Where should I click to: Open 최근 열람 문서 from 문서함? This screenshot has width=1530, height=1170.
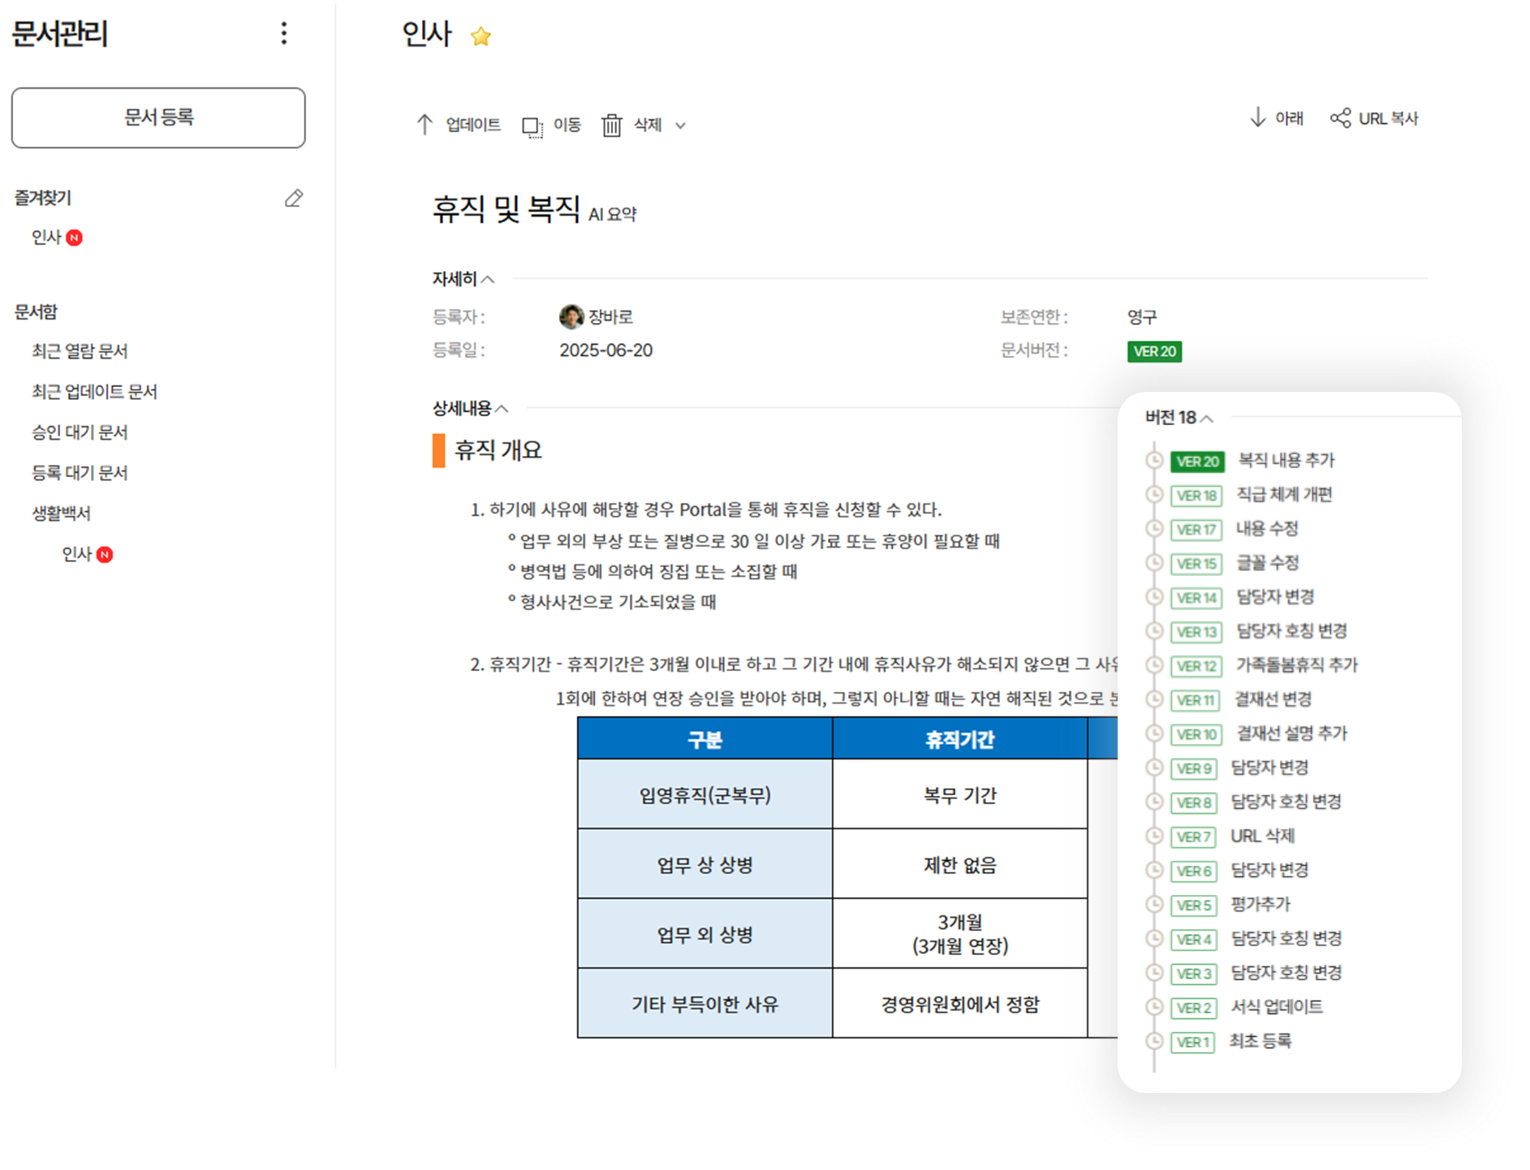(81, 351)
